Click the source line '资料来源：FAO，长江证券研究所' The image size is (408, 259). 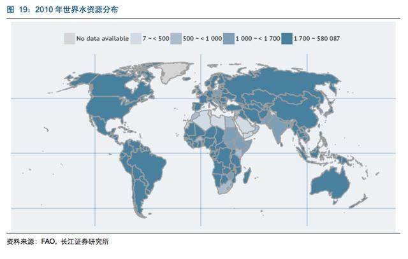(58, 242)
